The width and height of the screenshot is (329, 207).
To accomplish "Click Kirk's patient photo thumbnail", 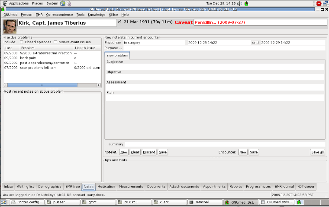I will pos(10,27).
